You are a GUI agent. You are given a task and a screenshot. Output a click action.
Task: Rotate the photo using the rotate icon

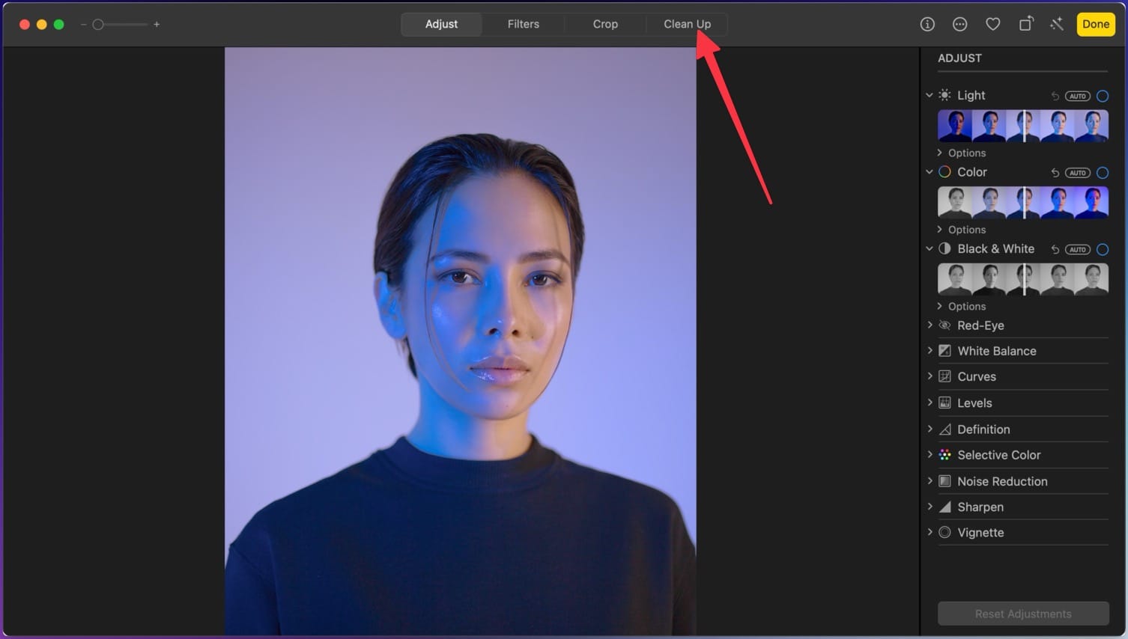pyautogui.click(x=1025, y=24)
